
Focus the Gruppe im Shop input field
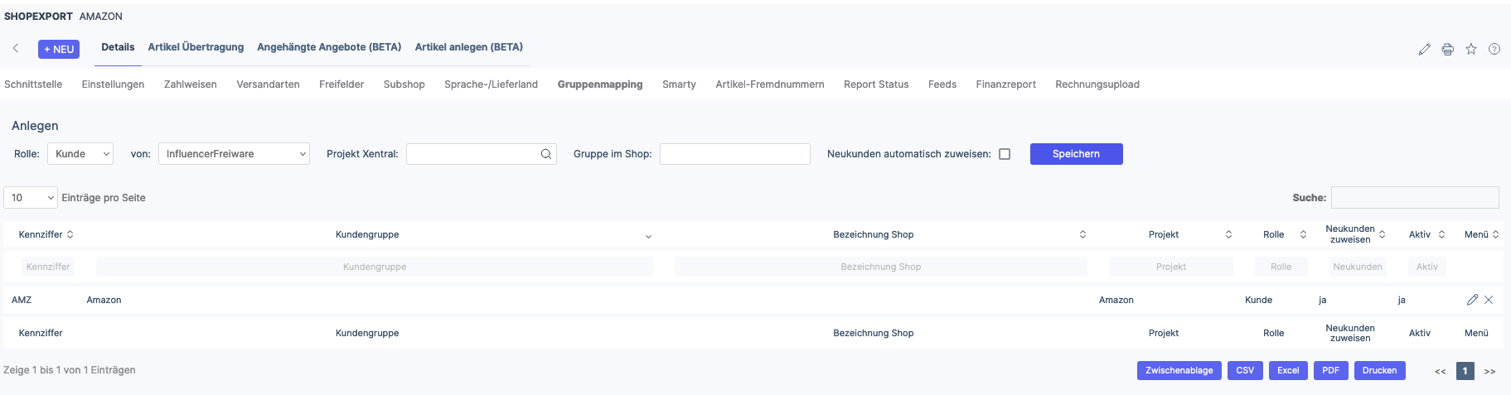(735, 154)
